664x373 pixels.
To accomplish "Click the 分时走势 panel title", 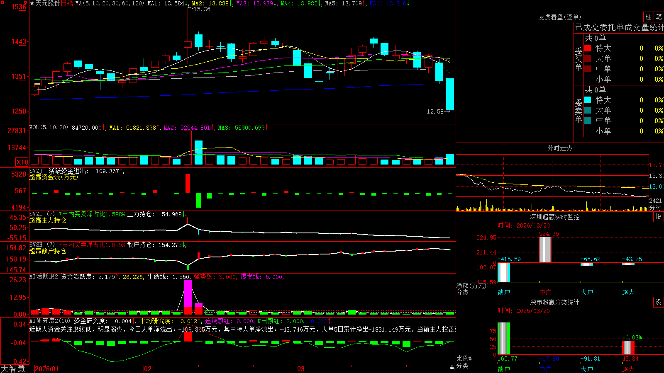I will pyautogui.click(x=559, y=148).
